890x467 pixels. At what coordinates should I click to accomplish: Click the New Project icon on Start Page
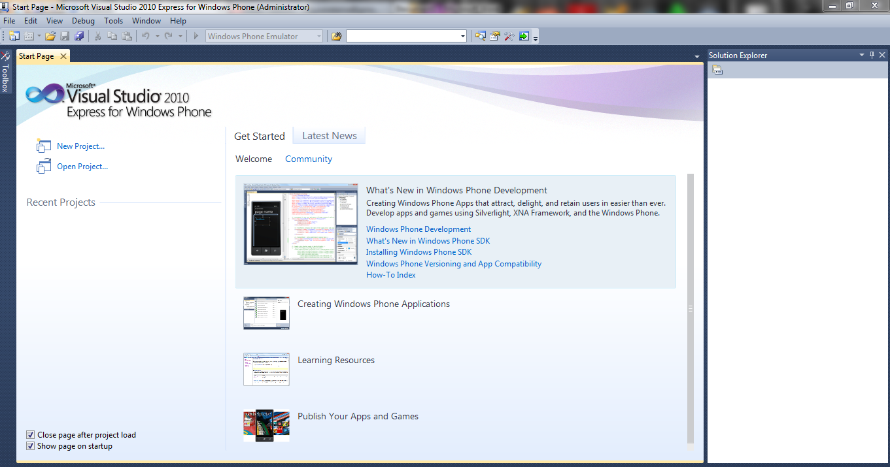pyautogui.click(x=44, y=146)
